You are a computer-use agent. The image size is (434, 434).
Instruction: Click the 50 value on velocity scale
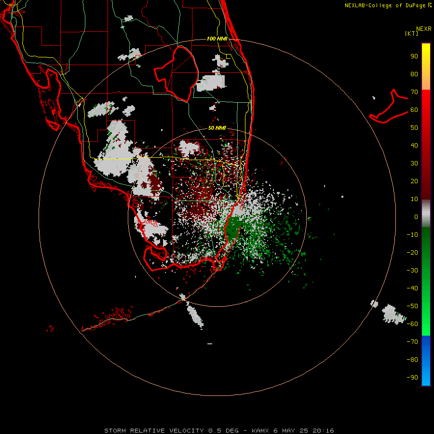click(x=414, y=128)
